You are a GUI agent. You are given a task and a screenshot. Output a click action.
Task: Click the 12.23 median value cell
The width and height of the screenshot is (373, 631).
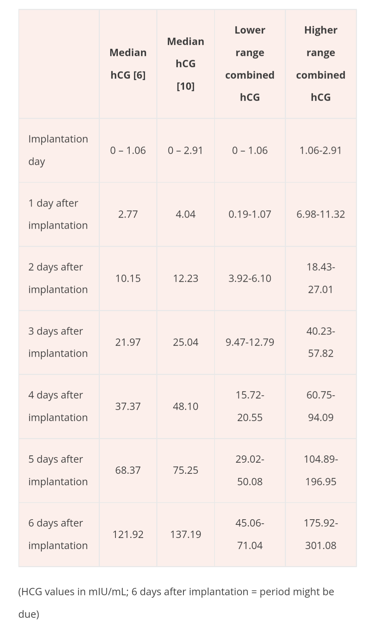(185, 278)
